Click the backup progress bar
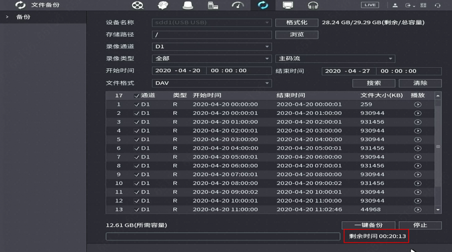This screenshot has height=252, width=452. [223, 236]
